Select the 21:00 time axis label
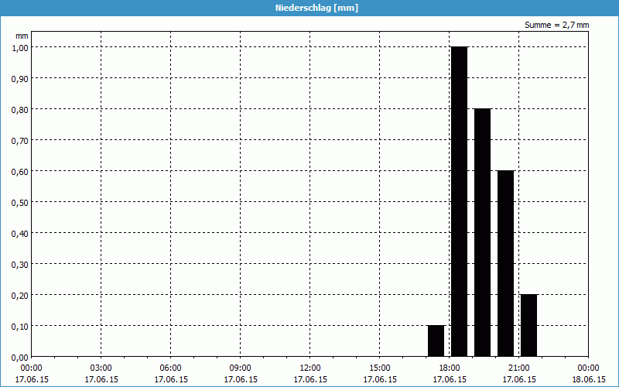 pos(519,368)
